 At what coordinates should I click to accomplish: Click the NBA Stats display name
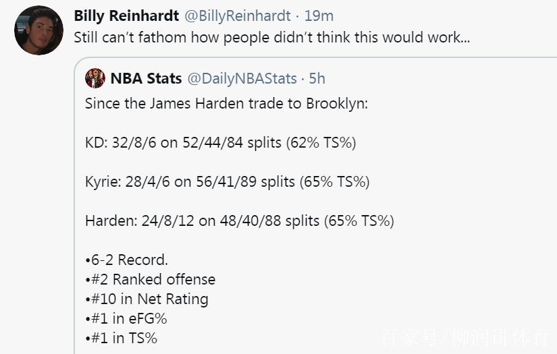(x=146, y=78)
